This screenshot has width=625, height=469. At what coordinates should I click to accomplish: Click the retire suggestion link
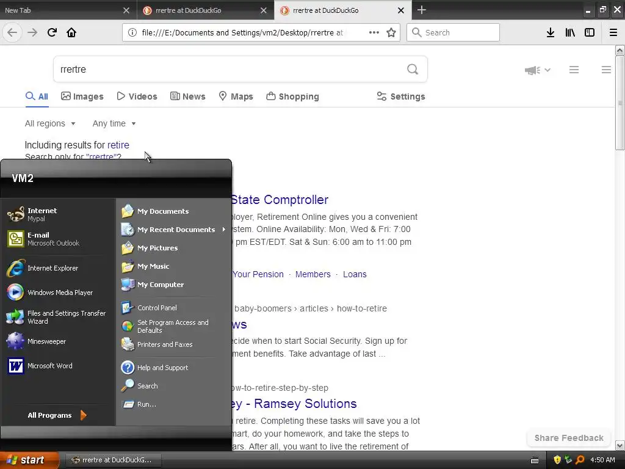point(118,145)
